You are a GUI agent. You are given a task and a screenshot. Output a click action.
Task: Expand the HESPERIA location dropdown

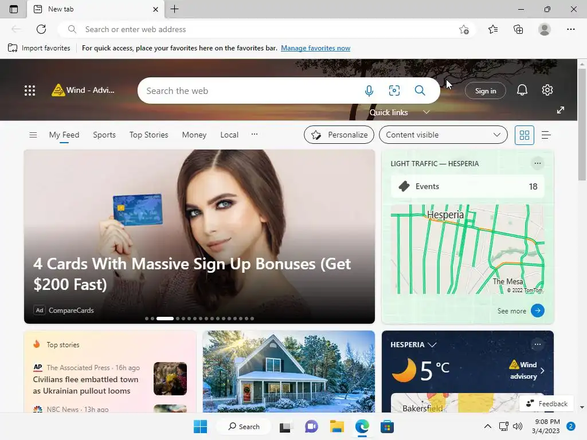(x=413, y=344)
